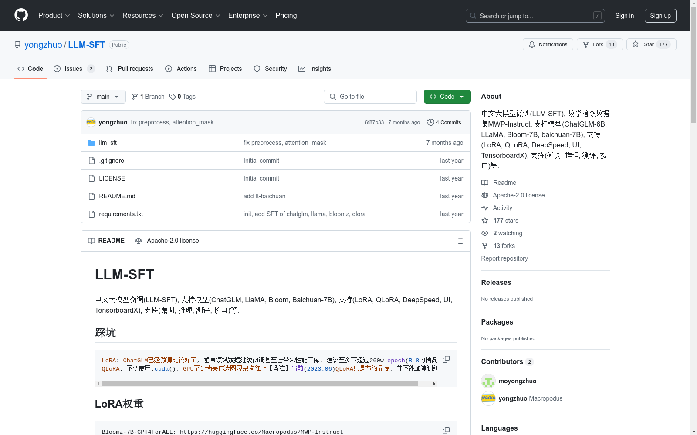Open the 6f87b33 commit hash link
This screenshot has width=697, height=435.
tap(375, 122)
